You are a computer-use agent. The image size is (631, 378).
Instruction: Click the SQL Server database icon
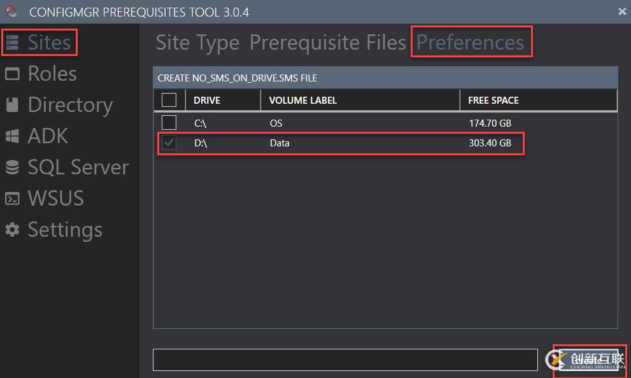click(x=12, y=167)
